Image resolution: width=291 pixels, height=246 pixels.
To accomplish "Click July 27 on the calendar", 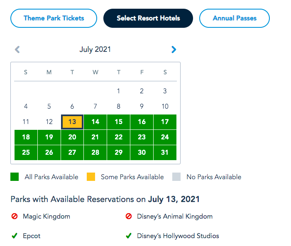I will click(72, 152).
